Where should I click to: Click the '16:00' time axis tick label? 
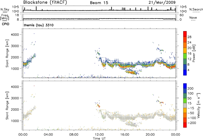(x=125, y=135)
